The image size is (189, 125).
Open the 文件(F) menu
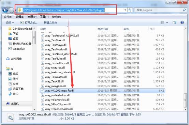[8, 17]
